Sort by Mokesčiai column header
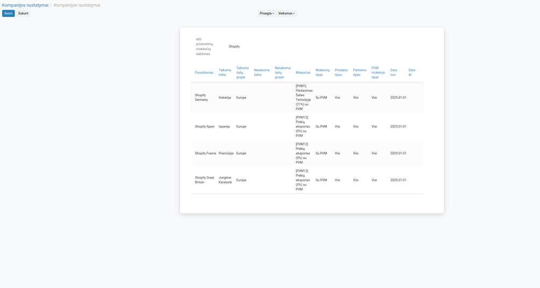Viewport: 540px width, 288px height. coord(303,73)
